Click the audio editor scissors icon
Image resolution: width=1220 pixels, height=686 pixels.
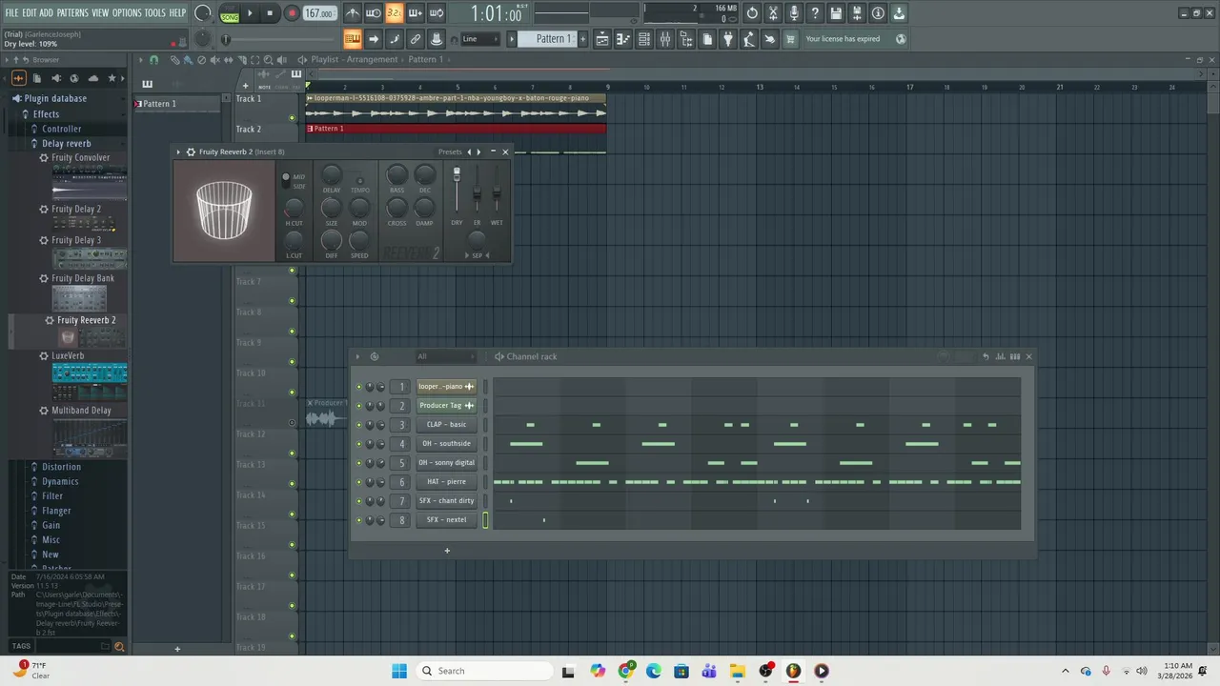click(773, 13)
